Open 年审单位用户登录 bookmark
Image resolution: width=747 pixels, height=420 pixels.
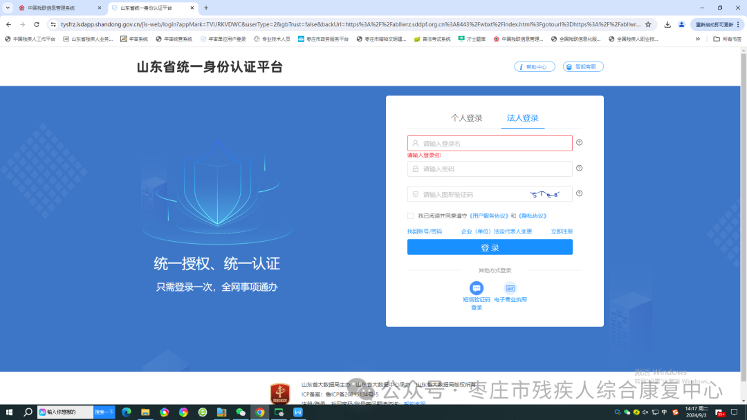coord(223,39)
